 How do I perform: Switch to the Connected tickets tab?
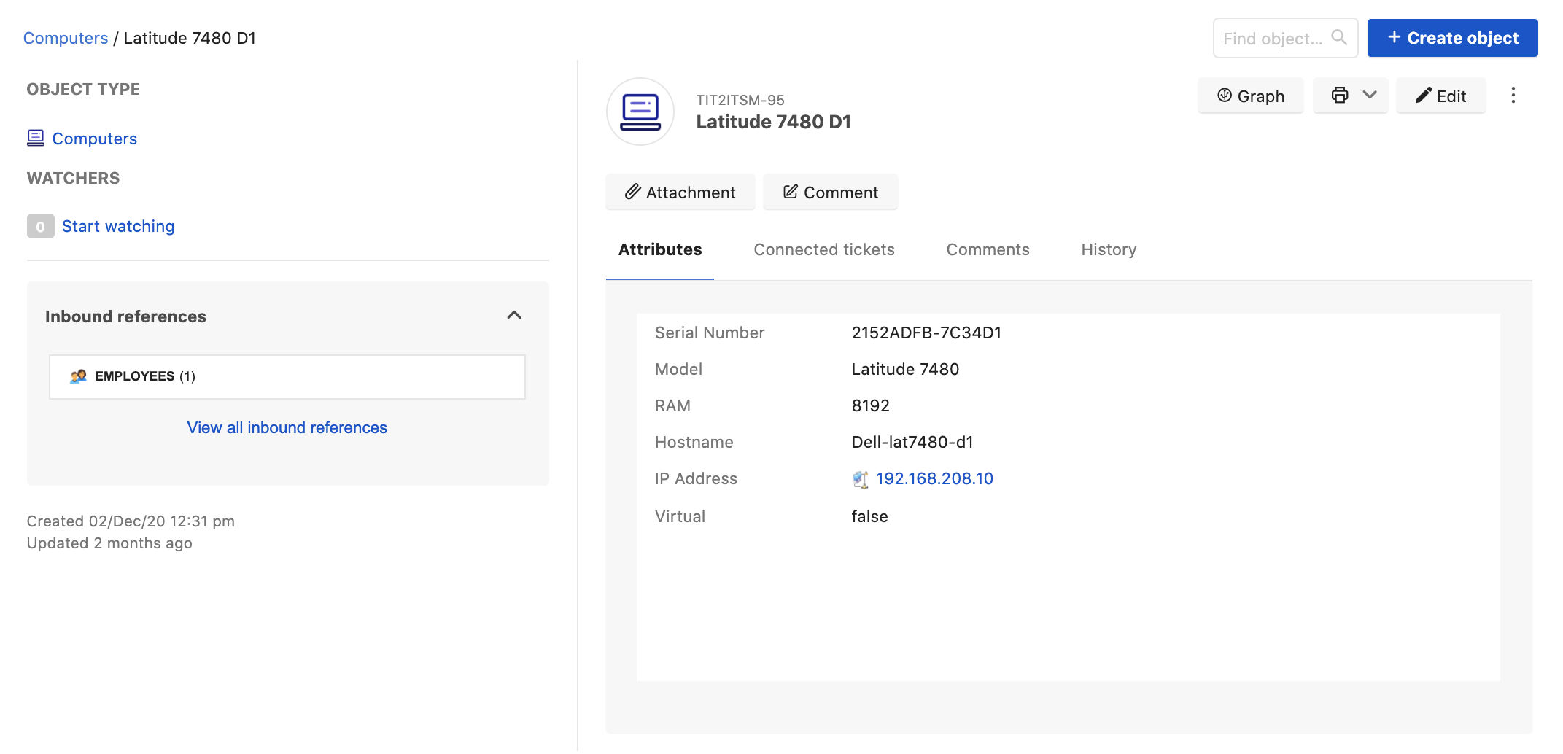823,250
